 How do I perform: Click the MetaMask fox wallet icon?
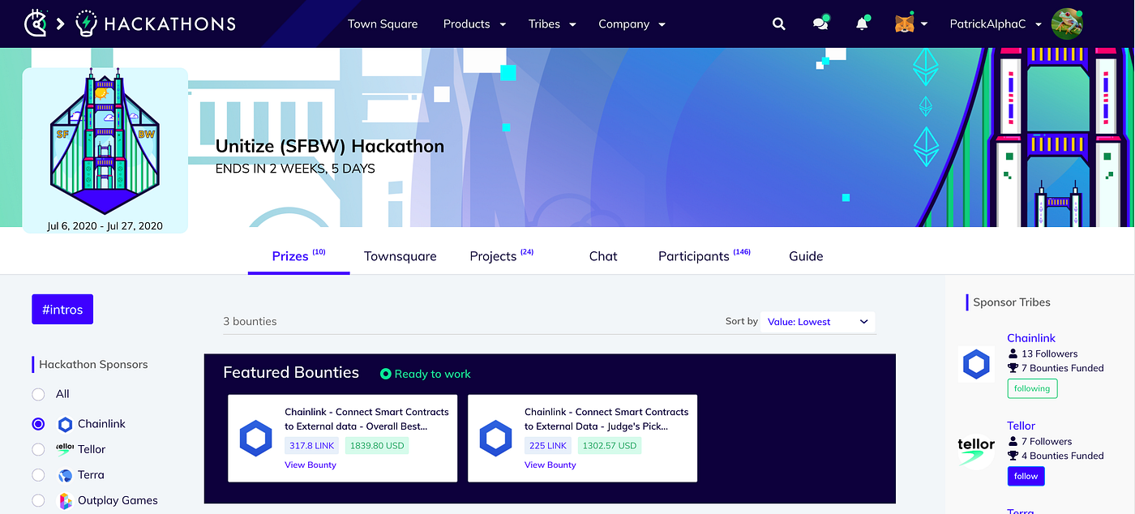tap(904, 24)
